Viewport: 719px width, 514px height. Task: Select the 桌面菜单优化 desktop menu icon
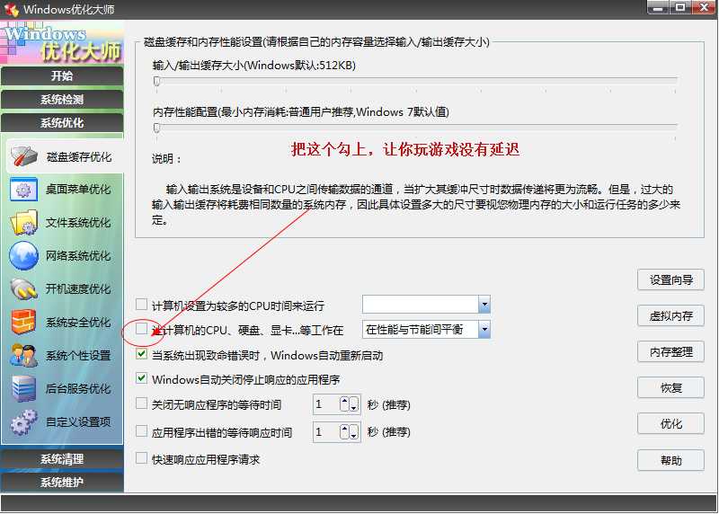(23, 190)
